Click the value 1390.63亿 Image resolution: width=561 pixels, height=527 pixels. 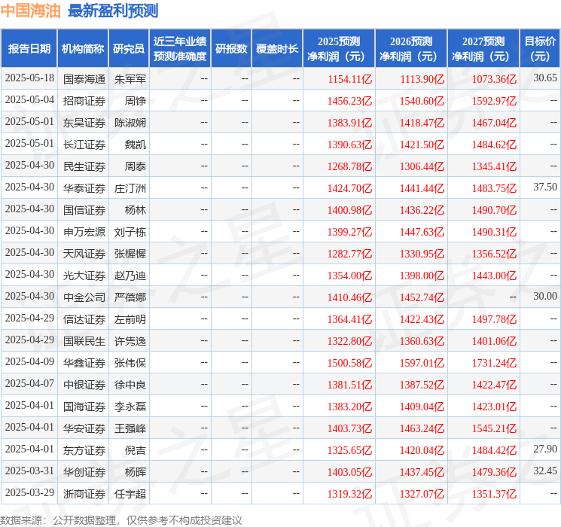click(x=350, y=145)
